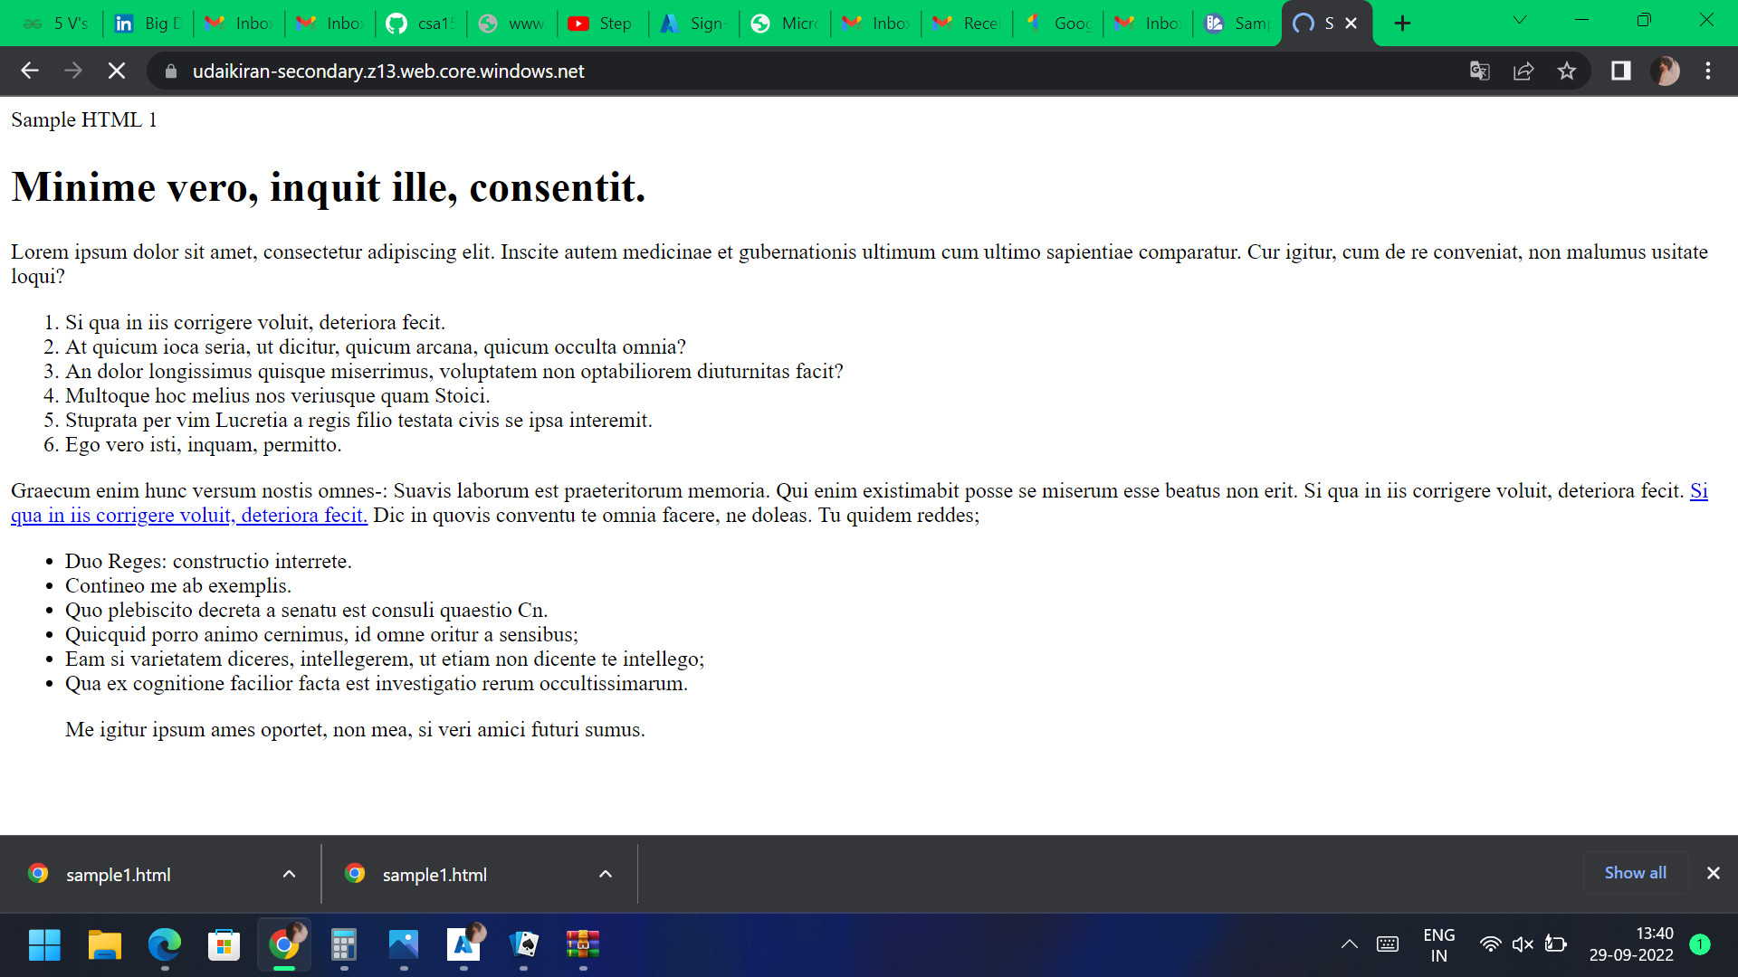
Task: Click the Google Translate icon in address bar
Action: tap(1480, 71)
